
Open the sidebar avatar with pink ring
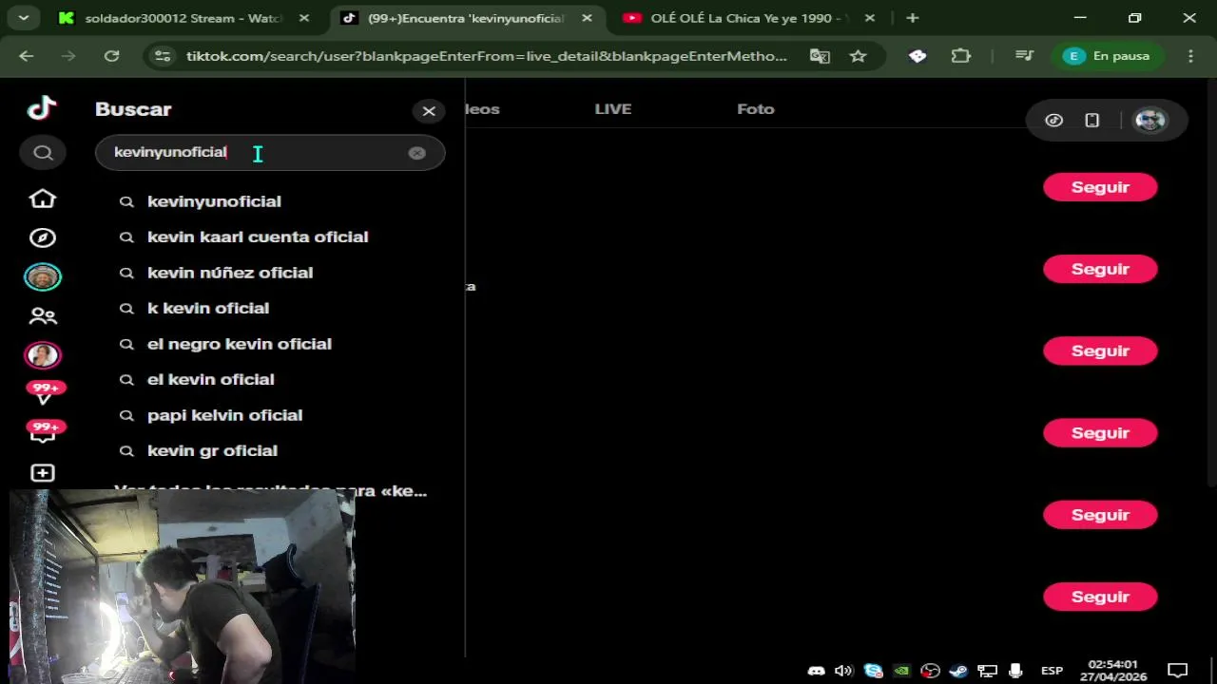click(43, 355)
